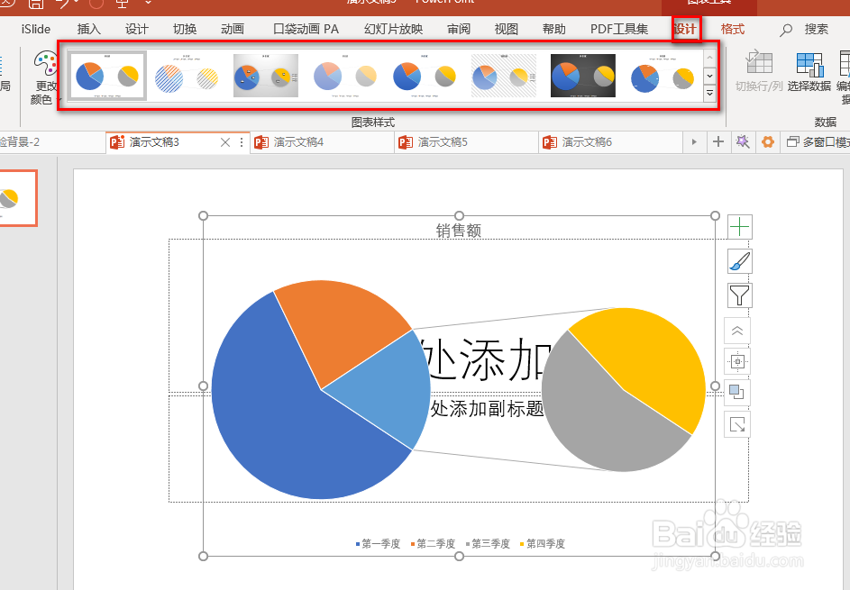Click the gallery scroll-up arrow for chart styles

[708, 56]
